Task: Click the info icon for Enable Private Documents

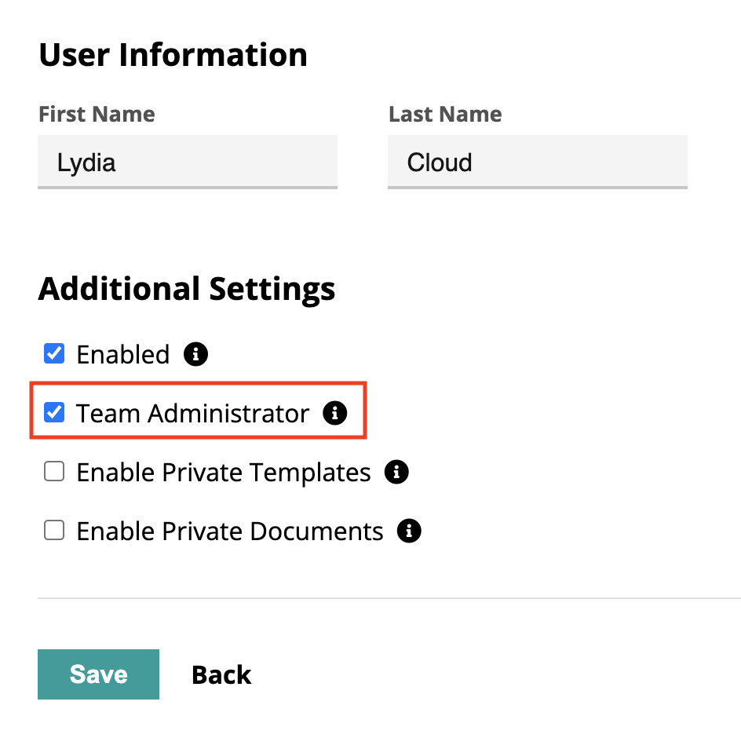Action: coord(409,531)
